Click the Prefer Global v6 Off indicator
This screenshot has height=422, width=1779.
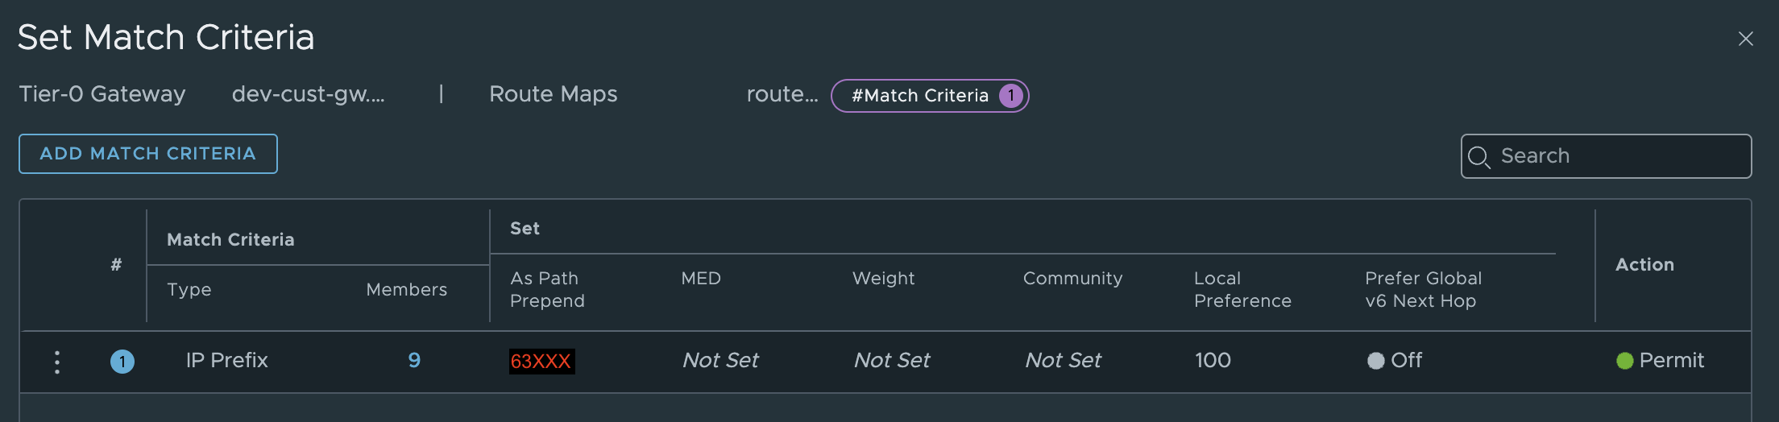point(1376,361)
